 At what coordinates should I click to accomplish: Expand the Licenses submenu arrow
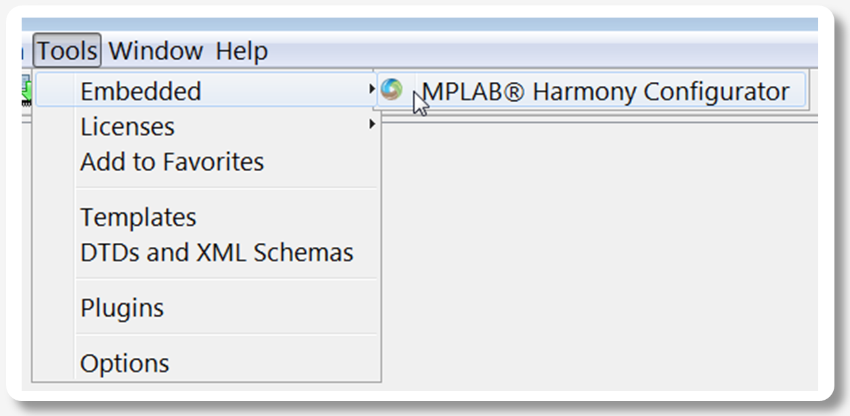[373, 126]
